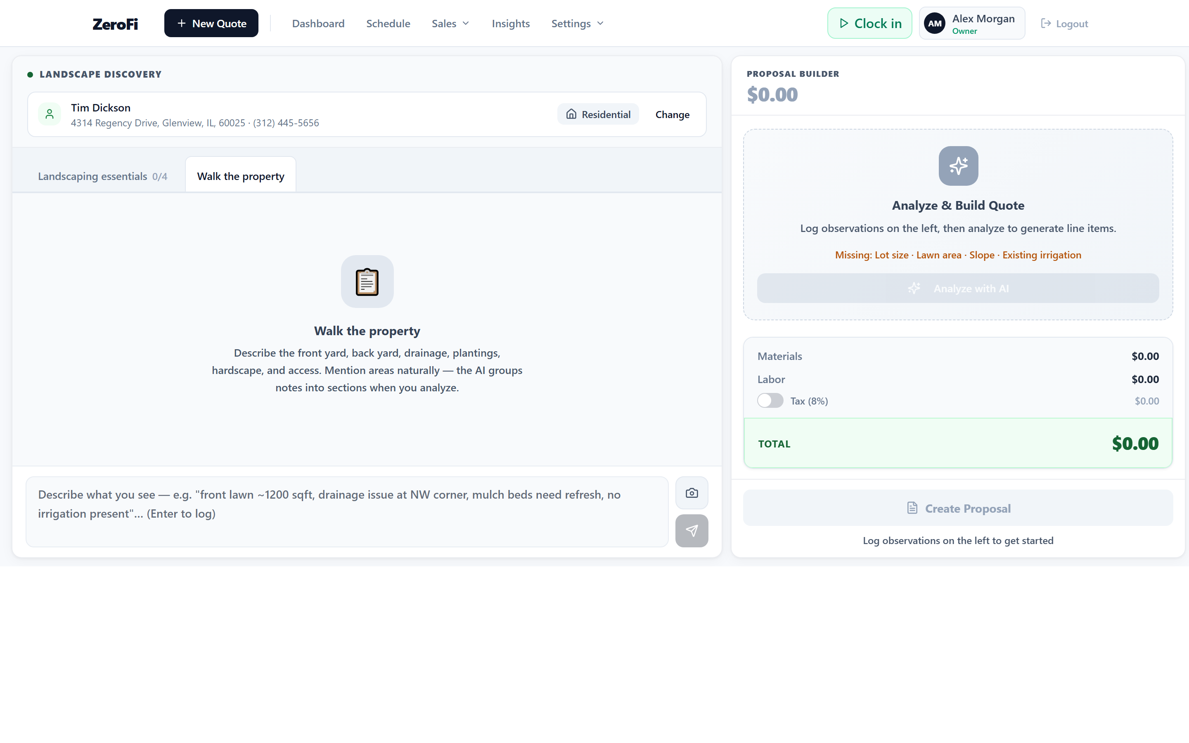Viewport: 1189px width, 743px height.
Task: Click the ZeroFi logo
Action: (x=115, y=24)
